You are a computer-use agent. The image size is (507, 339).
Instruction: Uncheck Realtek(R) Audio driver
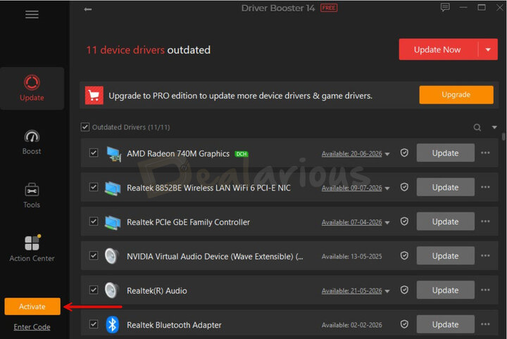(x=94, y=290)
